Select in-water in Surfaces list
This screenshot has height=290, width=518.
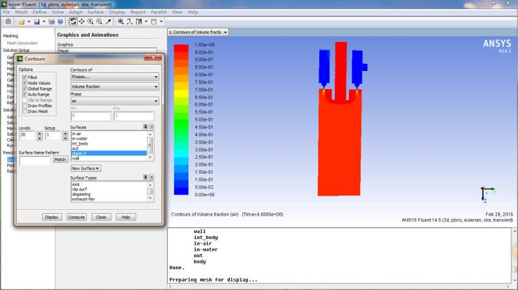tap(109, 139)
